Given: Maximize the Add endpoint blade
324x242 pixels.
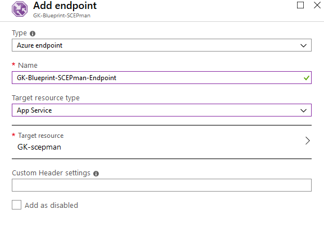Looking at the screenshot, I should coord(300,5).
